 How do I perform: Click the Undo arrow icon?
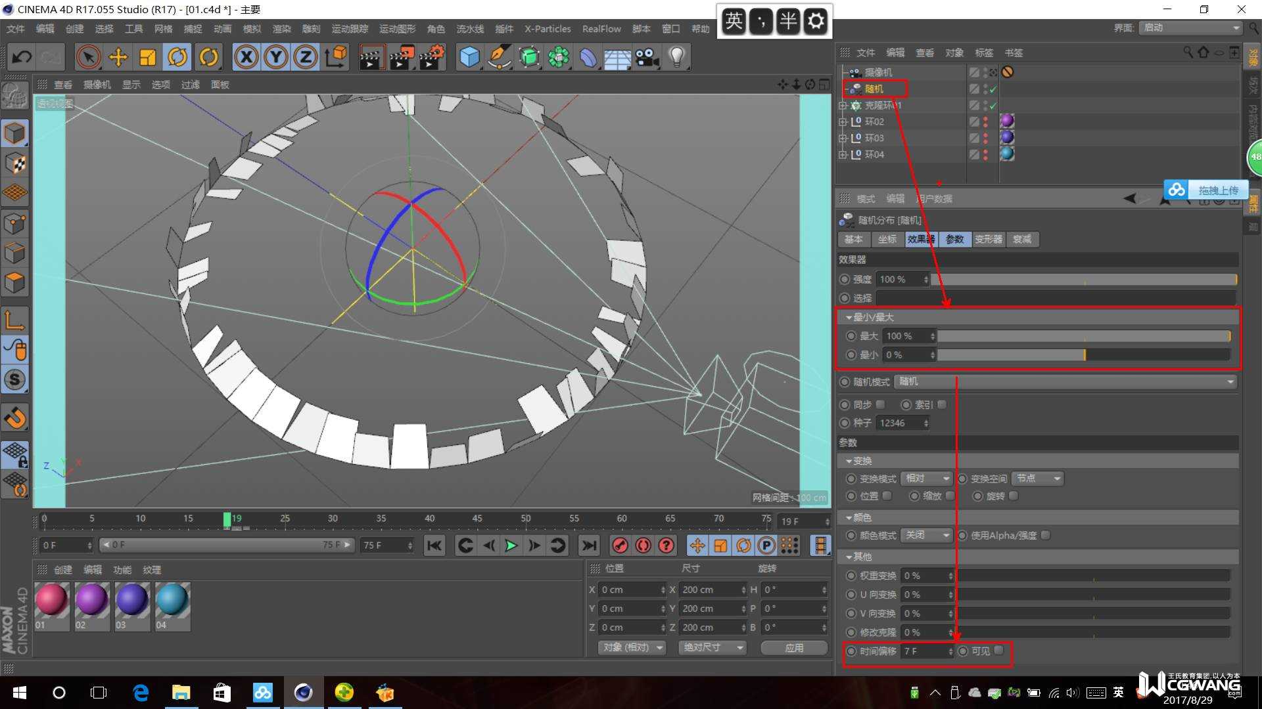[22, 58]
